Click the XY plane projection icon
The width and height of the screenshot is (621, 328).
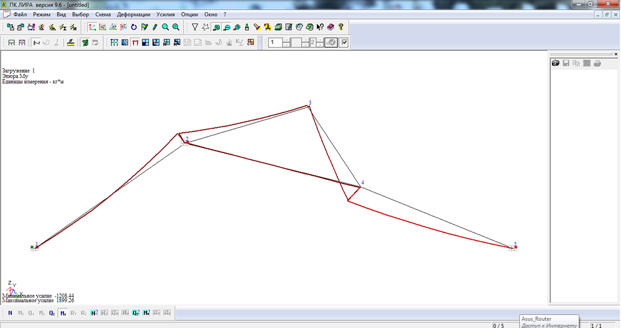coord(113,27)
